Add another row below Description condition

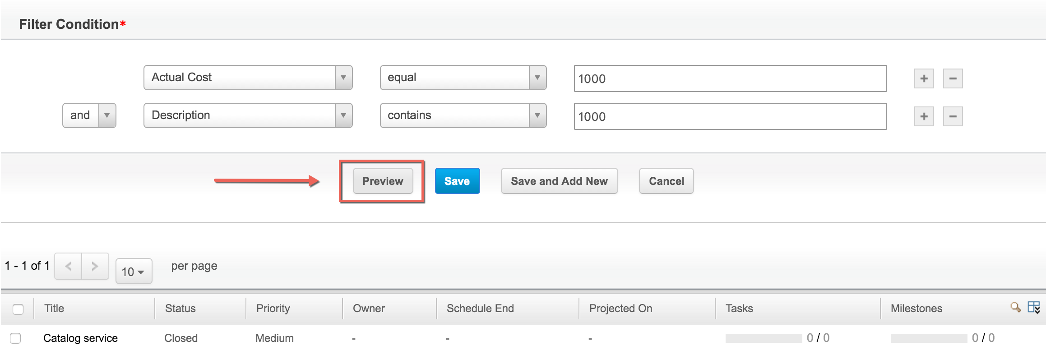click(x=924, y=116)
